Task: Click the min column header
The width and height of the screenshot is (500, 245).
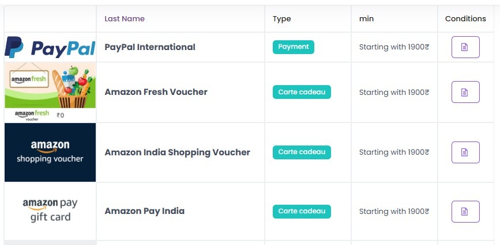Action: point(366,19)
